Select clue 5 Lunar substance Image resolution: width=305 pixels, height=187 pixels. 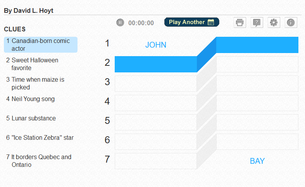(x=41, y=118)
